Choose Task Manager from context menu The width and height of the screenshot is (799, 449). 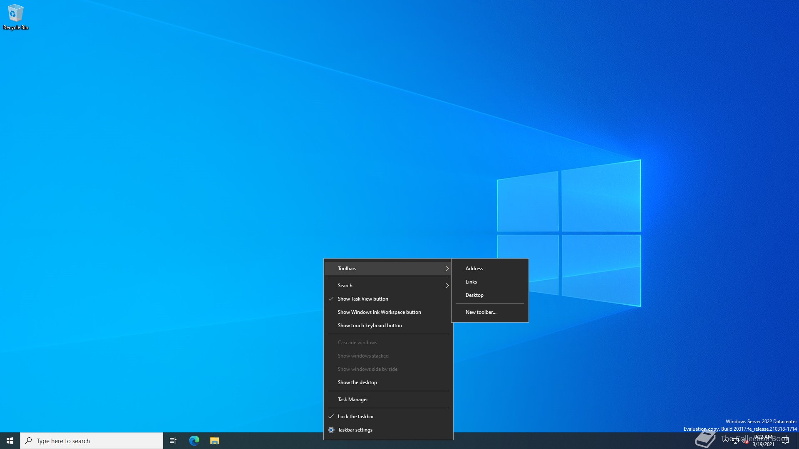(x=352, y=400)
